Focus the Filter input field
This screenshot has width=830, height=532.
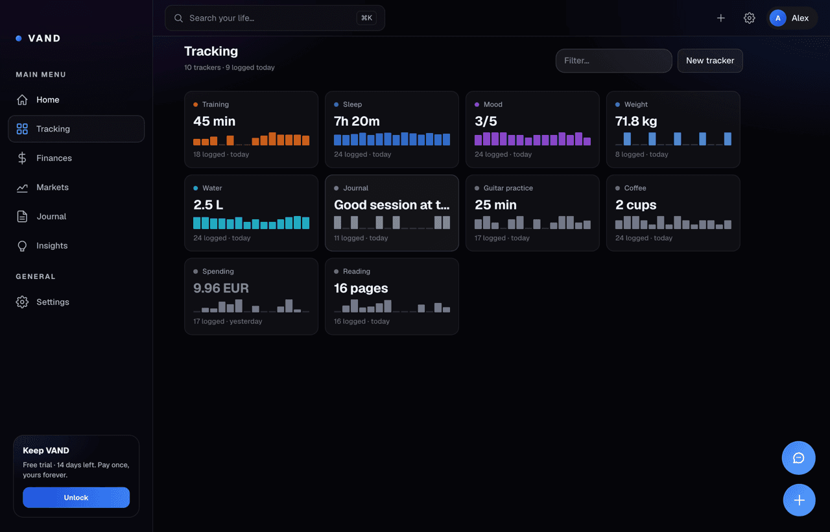pos(613,60)
